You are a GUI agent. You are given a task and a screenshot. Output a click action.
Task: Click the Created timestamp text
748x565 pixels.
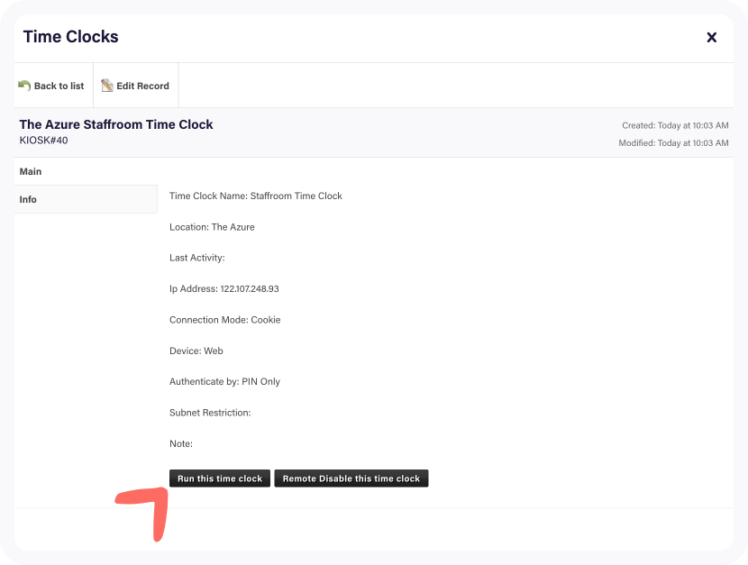[675, 125]
